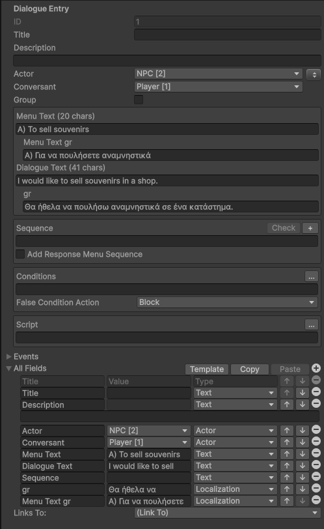Remove the Title field with its minus icon

click(316, 392)
